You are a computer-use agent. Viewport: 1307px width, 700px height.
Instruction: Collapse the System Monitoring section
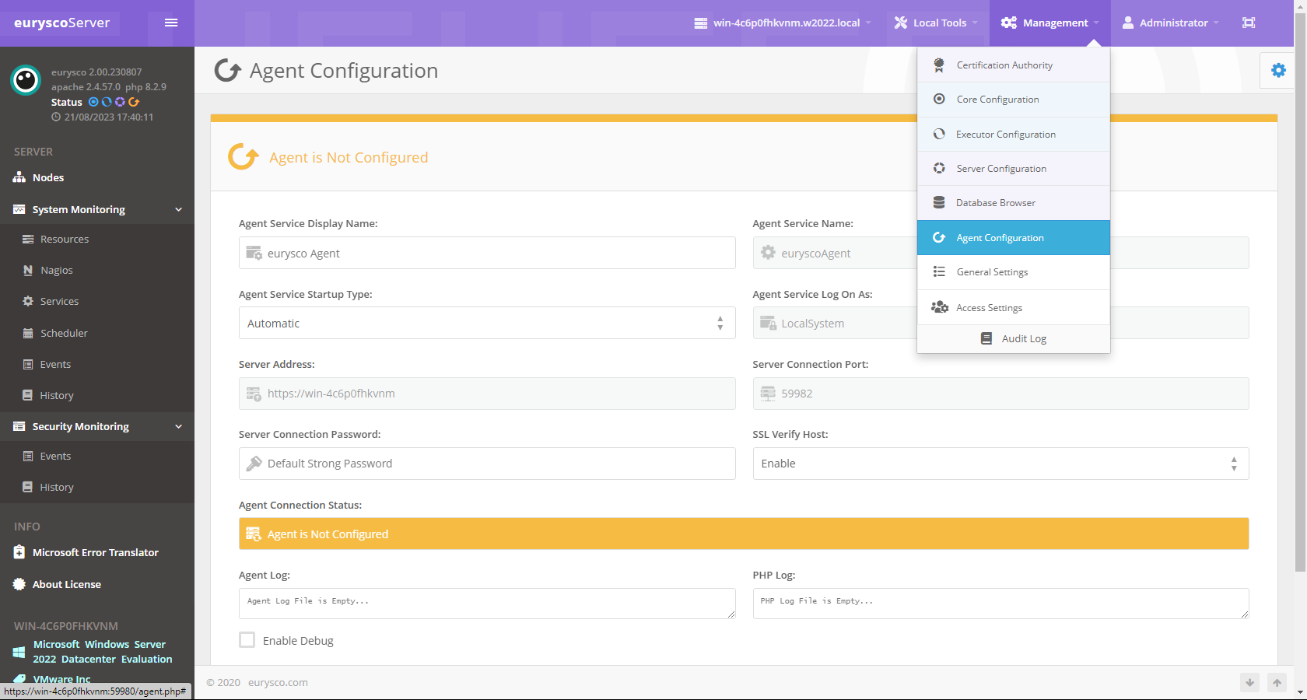tap(97, 209)
